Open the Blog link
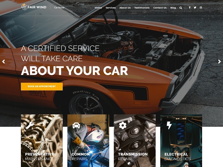223x167 pixels. 173,8
